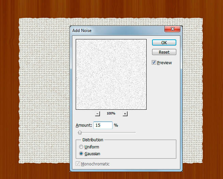This screenshot has height=179, width=223.
Task: Close the Add Noise dialog
Action: coord(173,29)
